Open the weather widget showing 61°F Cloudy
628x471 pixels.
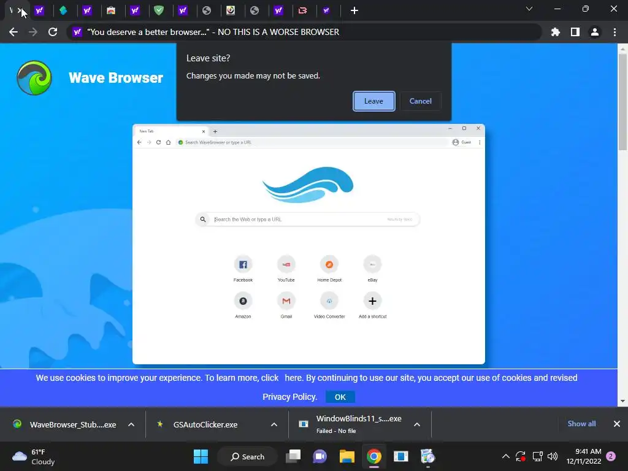point(34,456)
